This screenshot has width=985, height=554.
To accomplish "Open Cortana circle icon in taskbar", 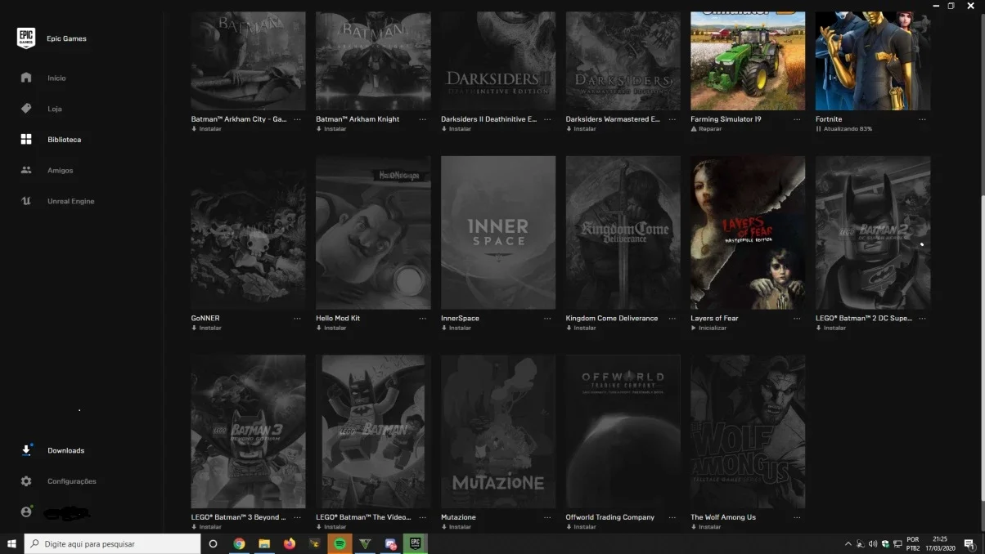I will pos(213,543).
